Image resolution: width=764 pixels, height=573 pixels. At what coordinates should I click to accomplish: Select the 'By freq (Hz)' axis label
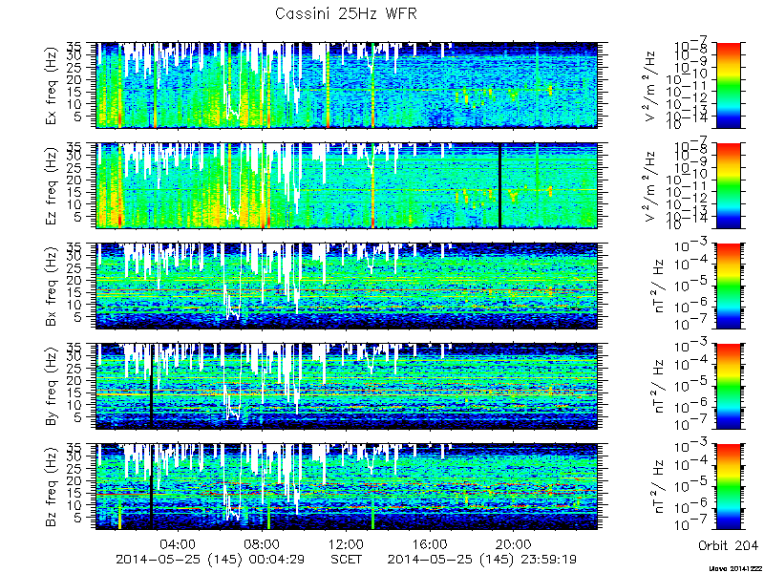pyautogui.click(x=53, y=387)
